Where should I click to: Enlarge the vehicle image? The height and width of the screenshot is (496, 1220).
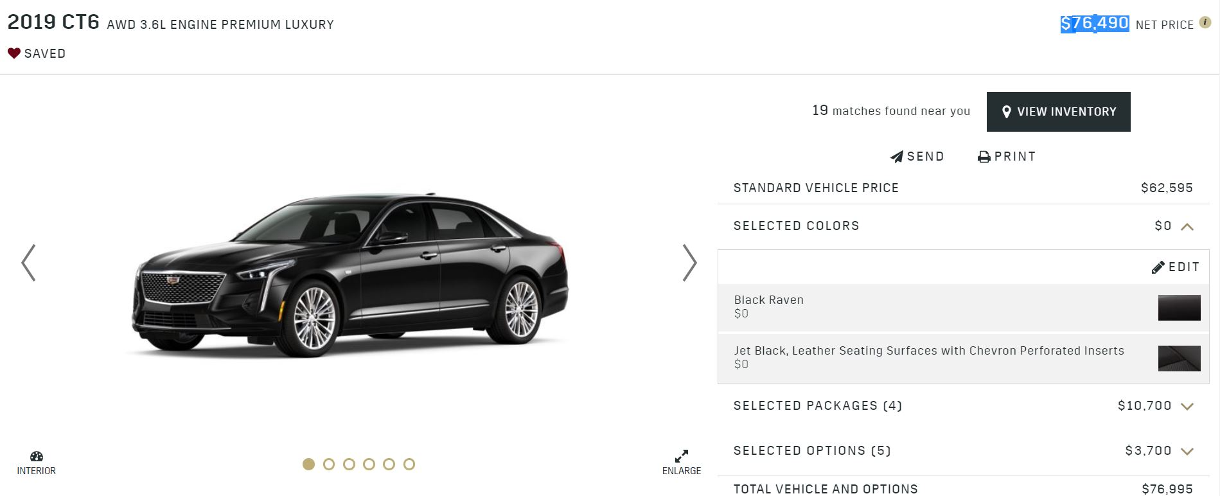(x=682, y=462)
